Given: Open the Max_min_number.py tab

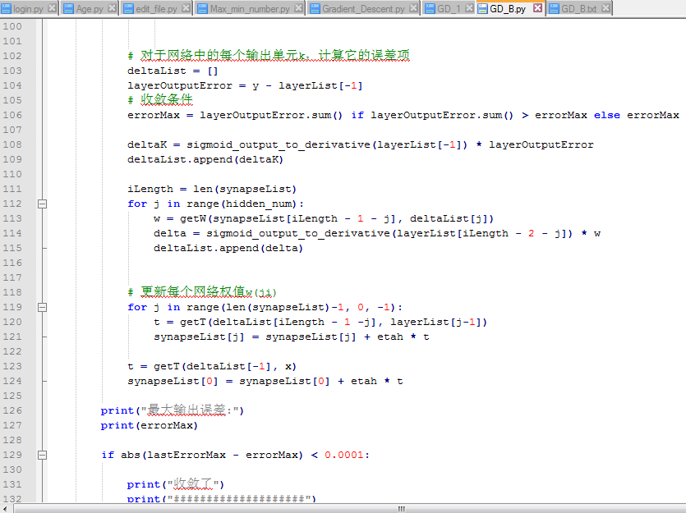Looking at the screenshot, I should click(x=250, y=9).
